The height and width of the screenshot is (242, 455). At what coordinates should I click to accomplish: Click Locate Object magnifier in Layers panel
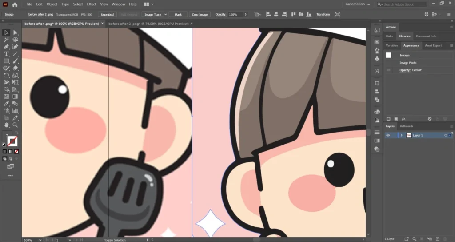[415, 239]
